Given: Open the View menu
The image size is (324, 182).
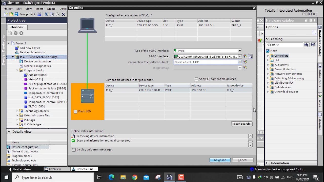Looking at the screenshot, I should click(x=29, y=9).
